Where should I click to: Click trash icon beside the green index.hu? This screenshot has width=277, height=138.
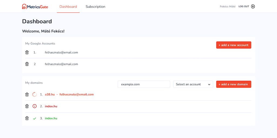click(27, 118)
